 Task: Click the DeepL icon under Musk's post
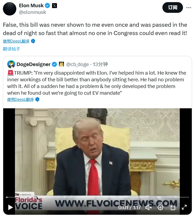(33, 41)
